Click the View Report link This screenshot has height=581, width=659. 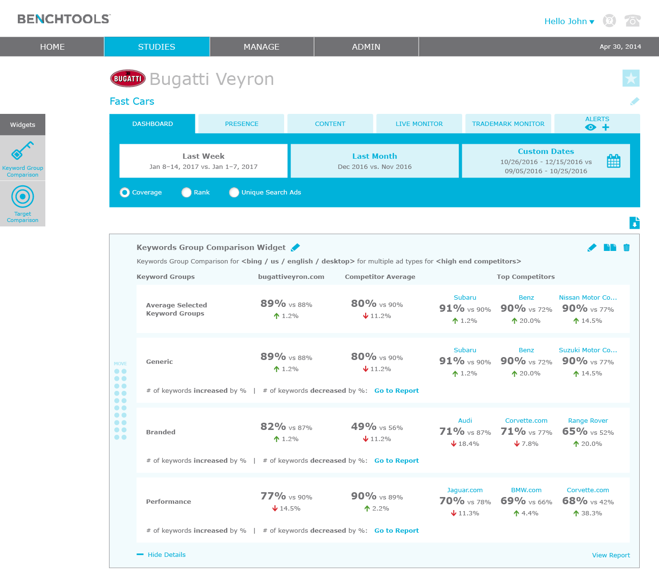pyautogui.click(x=611, y=555)
